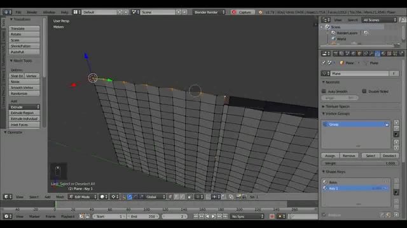Add a new vertex group with plus
This screenshot has height=228, width=407.
pyautogui.click(x=396, y=122)
